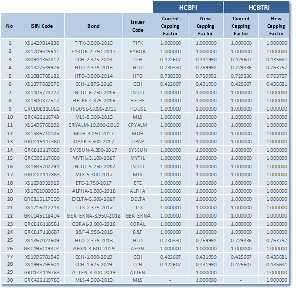Click bond cell DELTA-5.500-2017
The width and height of the screenshot is (297, 288).
click(x=94, y=199)
